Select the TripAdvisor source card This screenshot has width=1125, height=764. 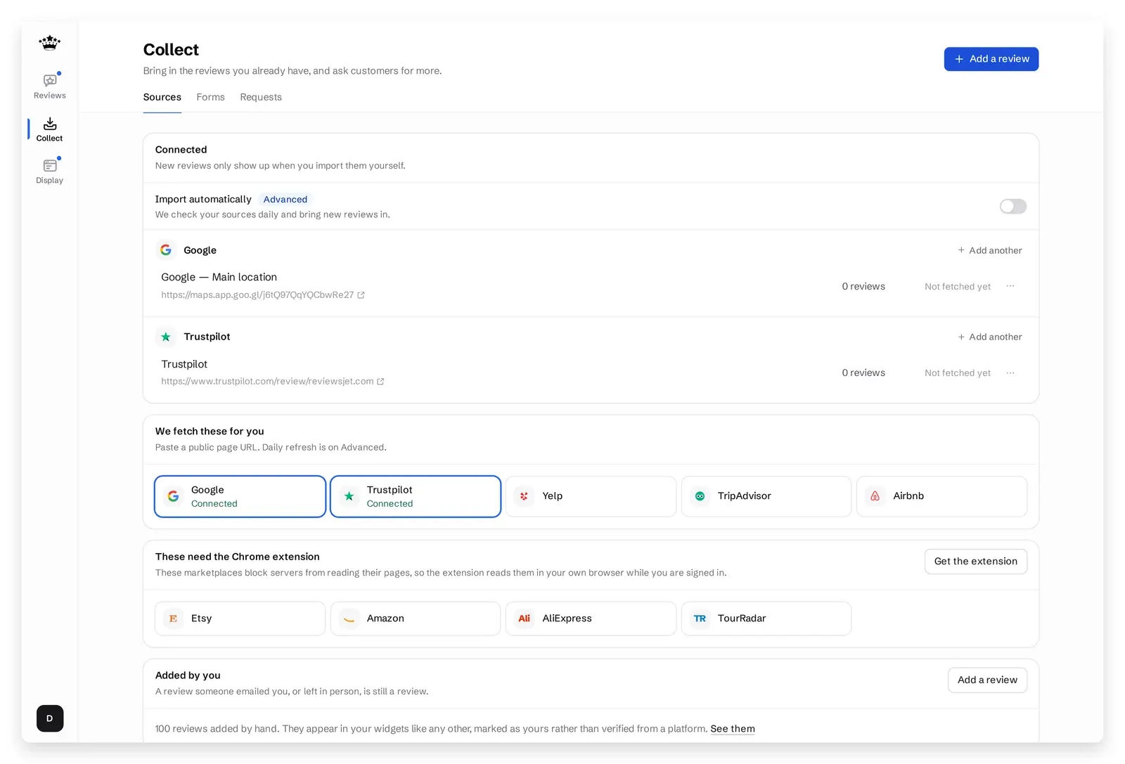click(x=766, y=496)
